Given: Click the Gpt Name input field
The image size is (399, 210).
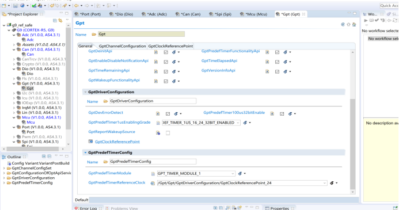Looking at the screenshot, I should click(141, 34).
